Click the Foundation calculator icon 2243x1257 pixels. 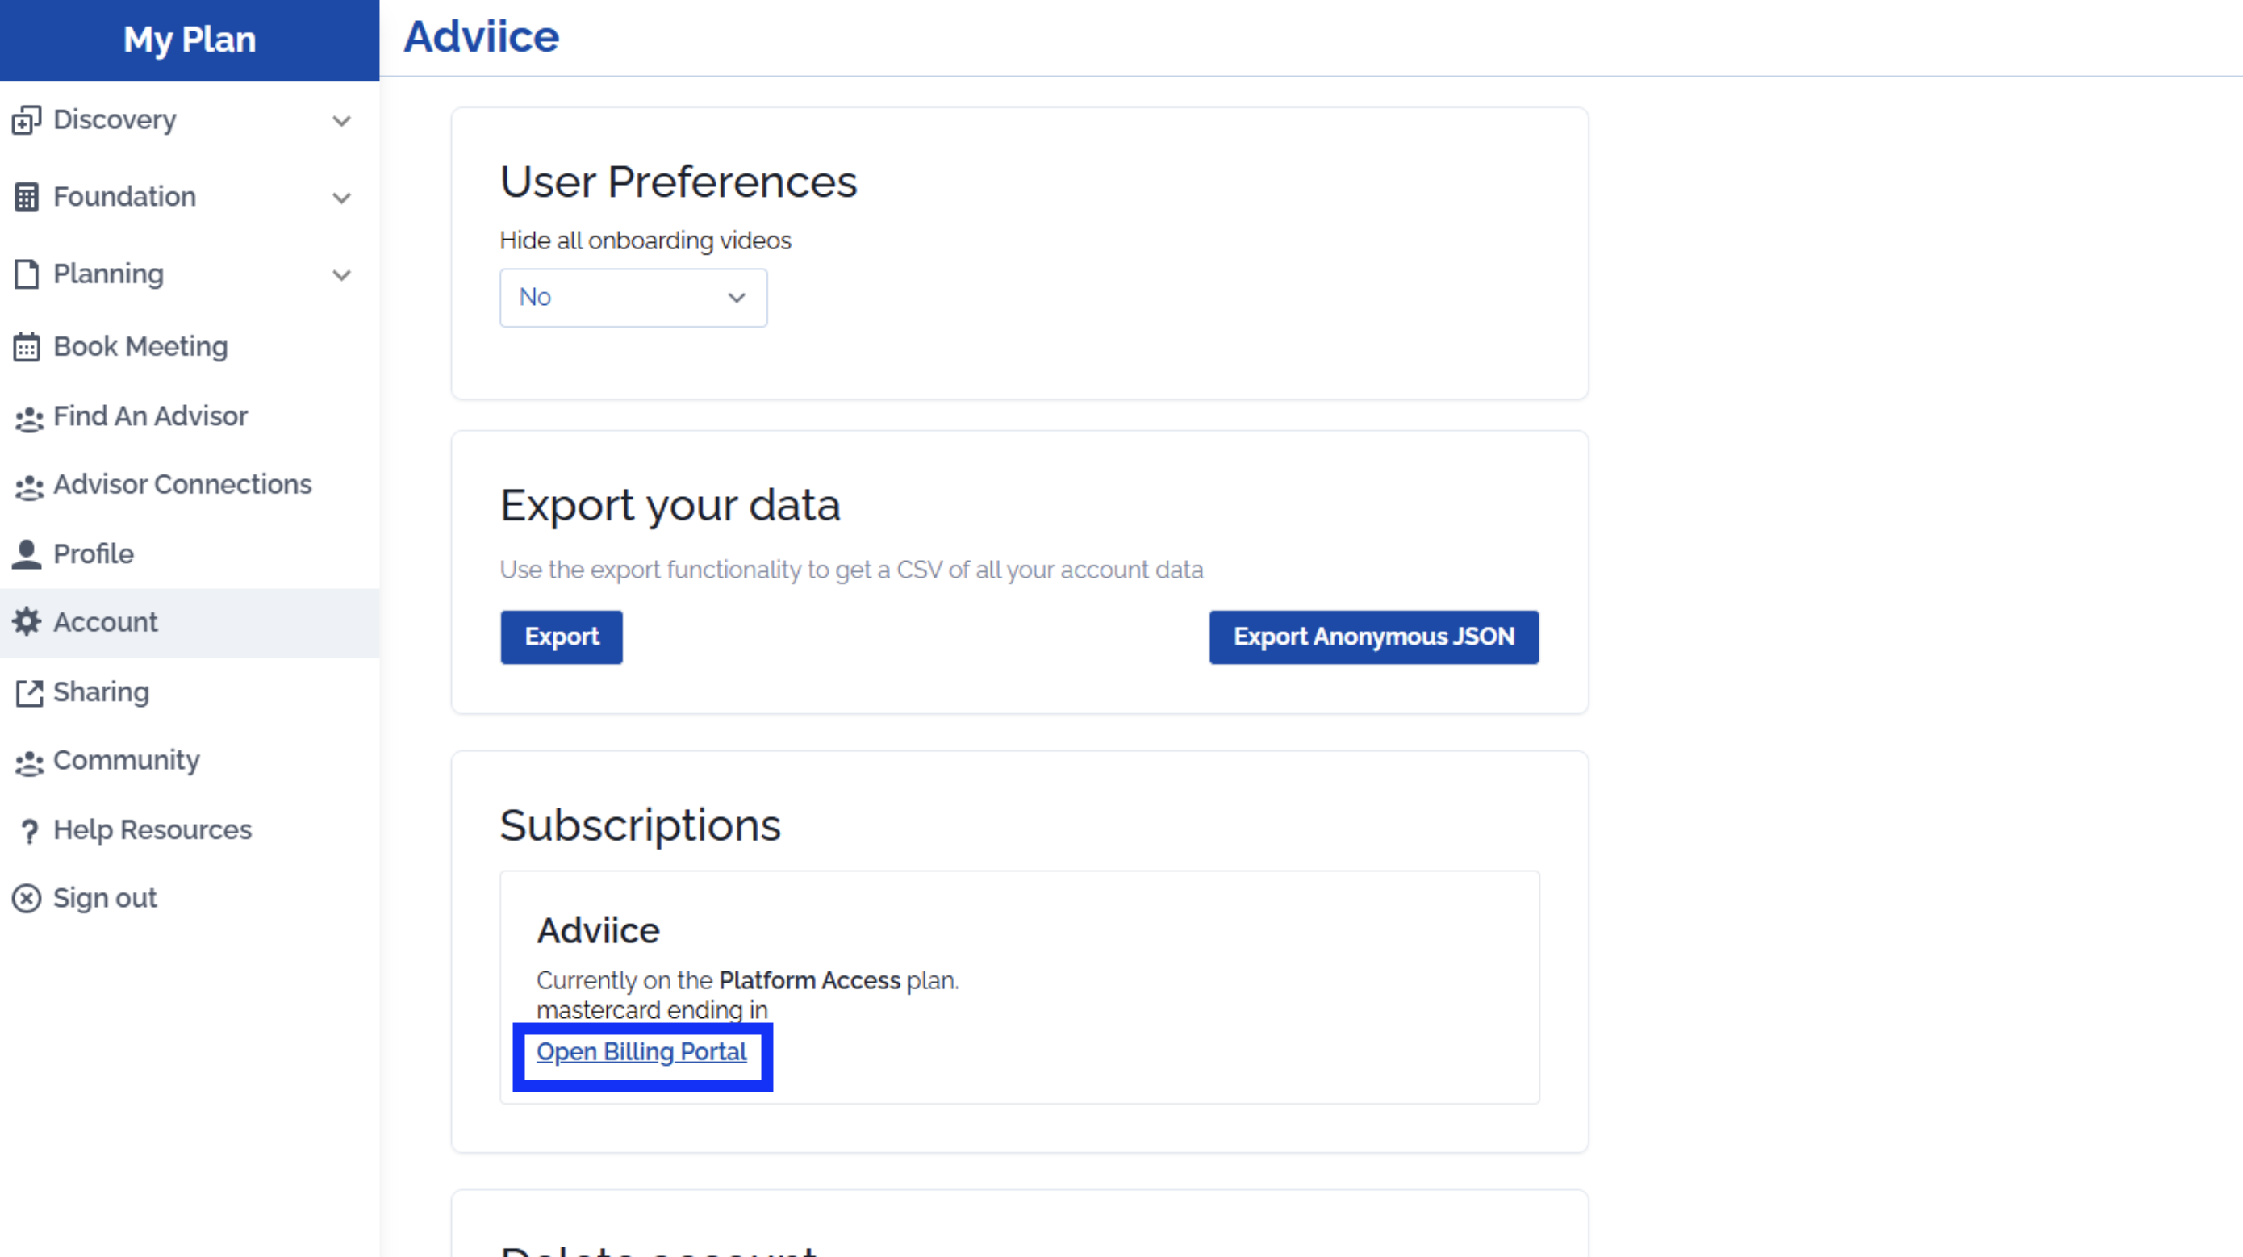point(26,198)
